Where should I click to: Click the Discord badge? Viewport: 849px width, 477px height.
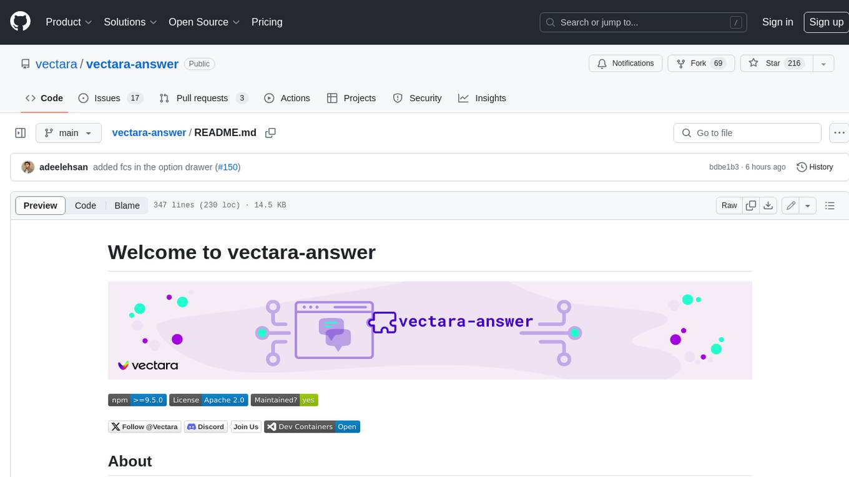(x=205, y=427)
